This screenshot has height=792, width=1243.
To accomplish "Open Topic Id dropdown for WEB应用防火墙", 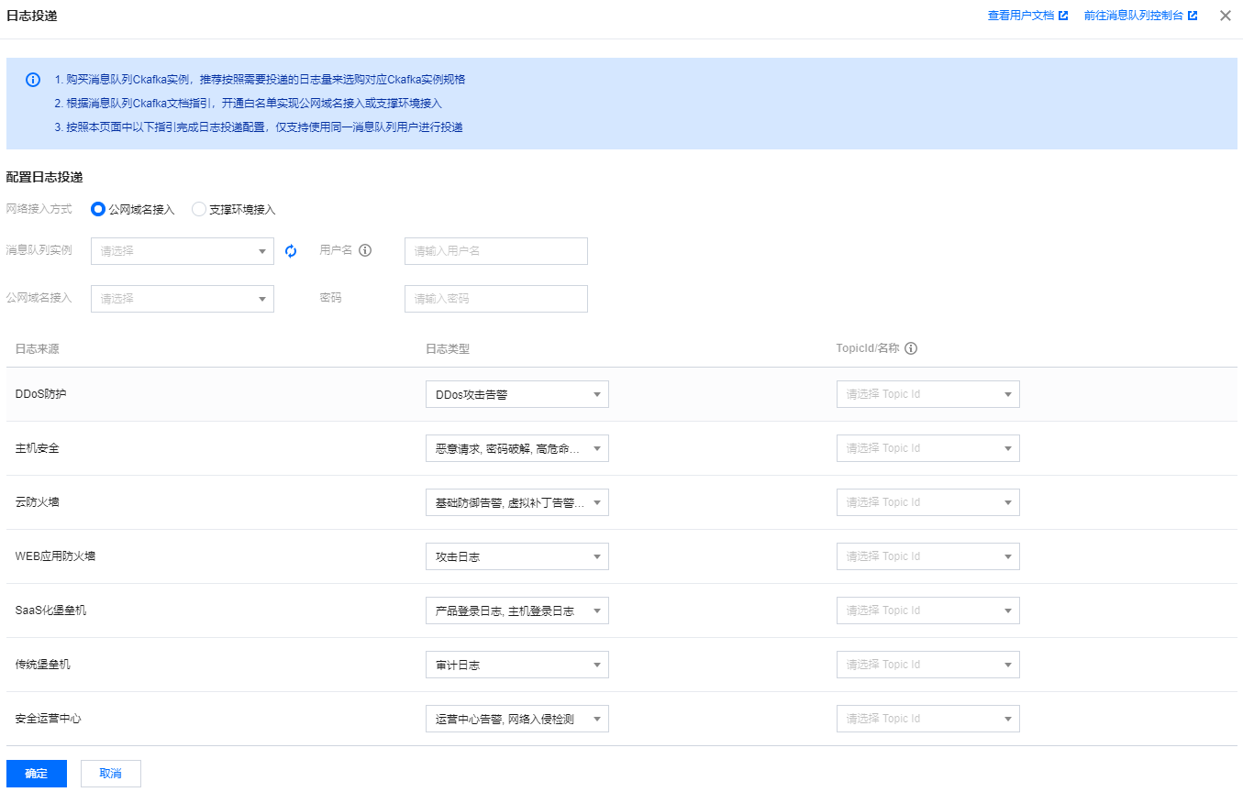I will tap(928, 556).
